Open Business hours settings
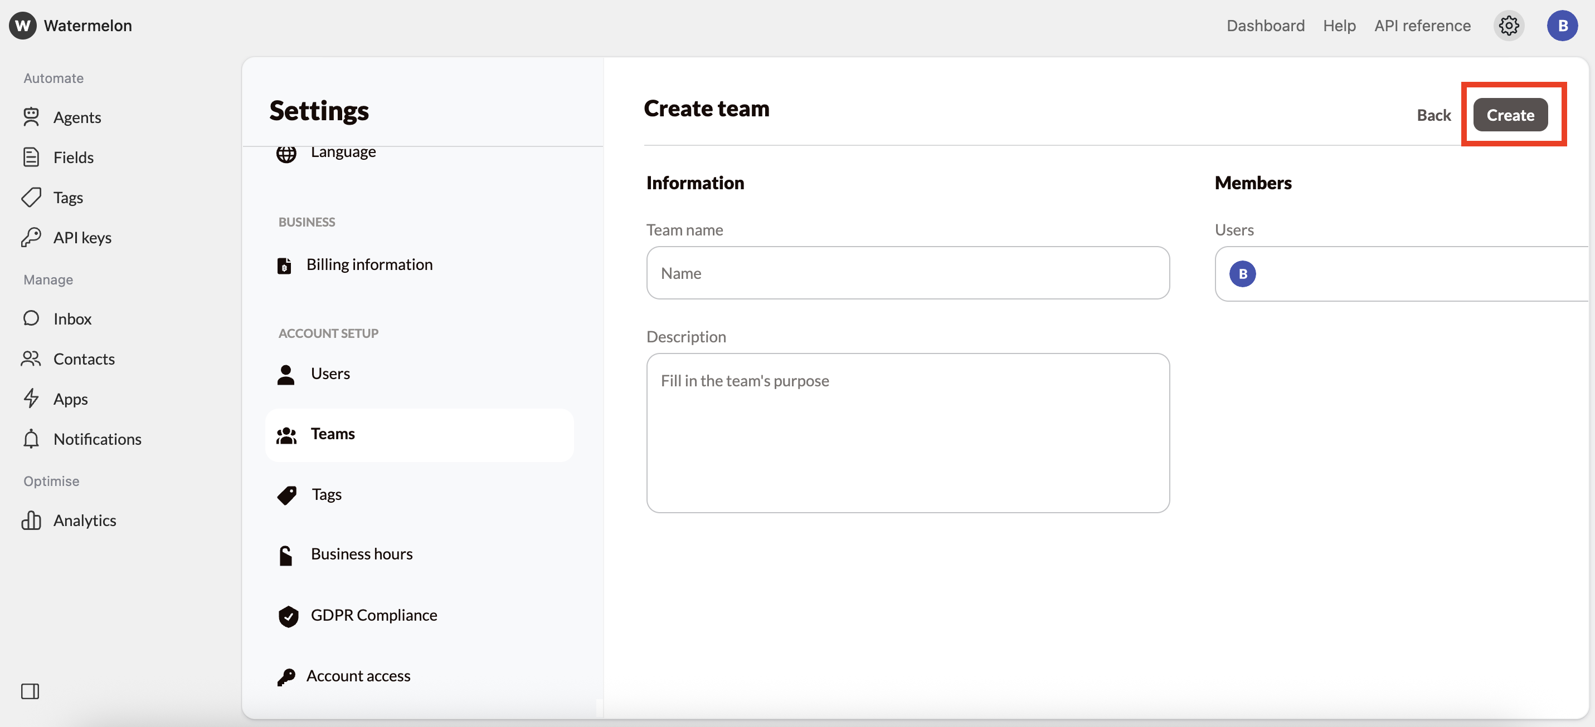 point(362,554)
